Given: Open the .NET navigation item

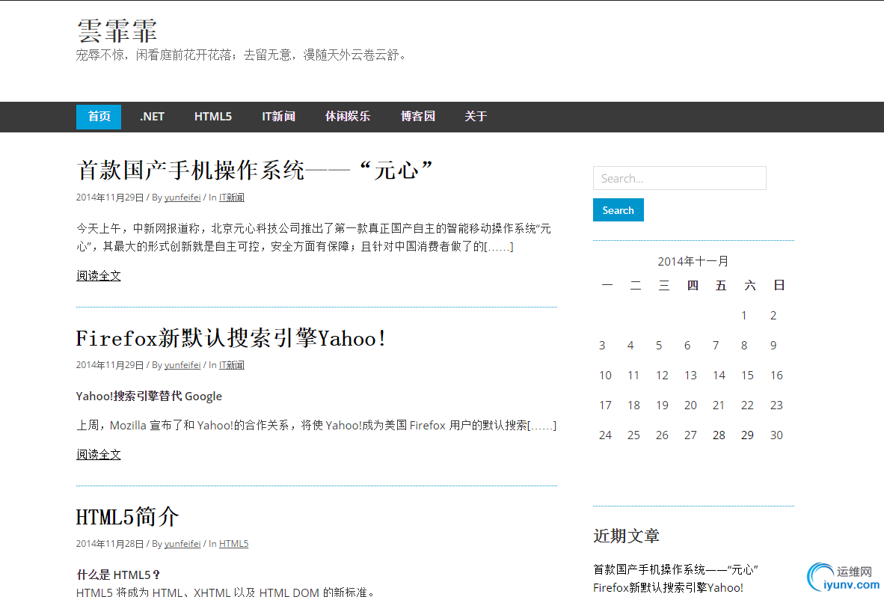Looking at the screenshot, I should tap(153, 117).
